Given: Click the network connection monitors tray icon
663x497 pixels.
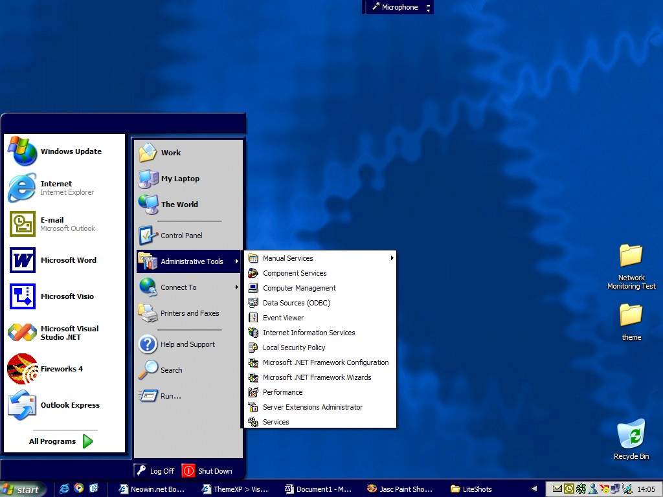Looking at the screenshot, I should click(615, 489).
